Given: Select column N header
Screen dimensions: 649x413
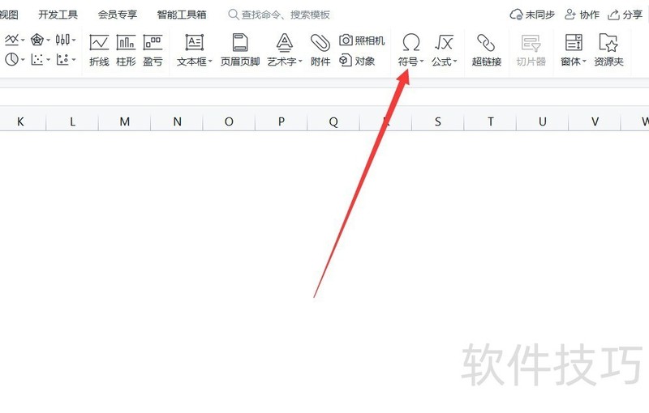Looking at the screenshot, I should 177,121.
